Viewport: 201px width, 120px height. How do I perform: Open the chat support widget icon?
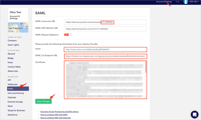[195, 114]
